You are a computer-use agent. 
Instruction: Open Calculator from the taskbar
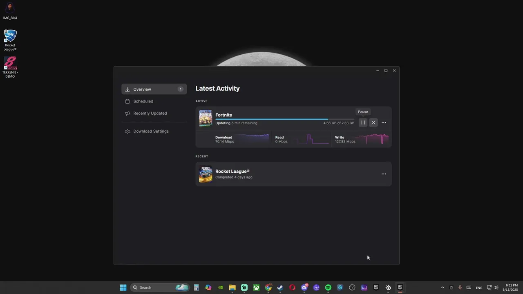[x=197, y=287]
